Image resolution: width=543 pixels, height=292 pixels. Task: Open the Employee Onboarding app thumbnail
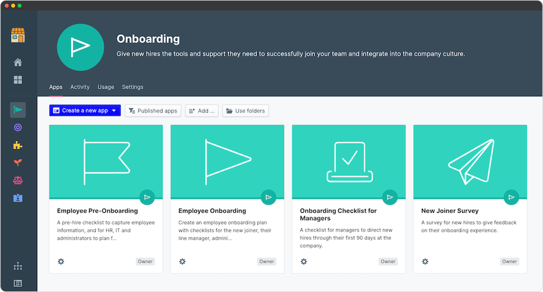tap(227, 161)
